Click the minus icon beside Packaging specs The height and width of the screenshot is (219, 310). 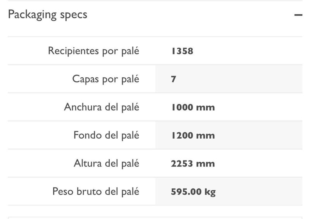click(x=298, y=15)
